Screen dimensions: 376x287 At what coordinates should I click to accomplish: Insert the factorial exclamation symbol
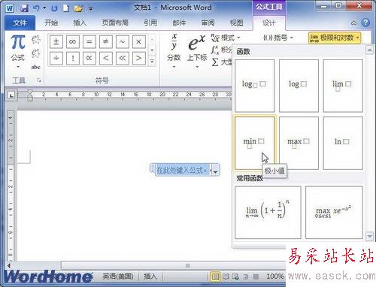tap(73, 58)
